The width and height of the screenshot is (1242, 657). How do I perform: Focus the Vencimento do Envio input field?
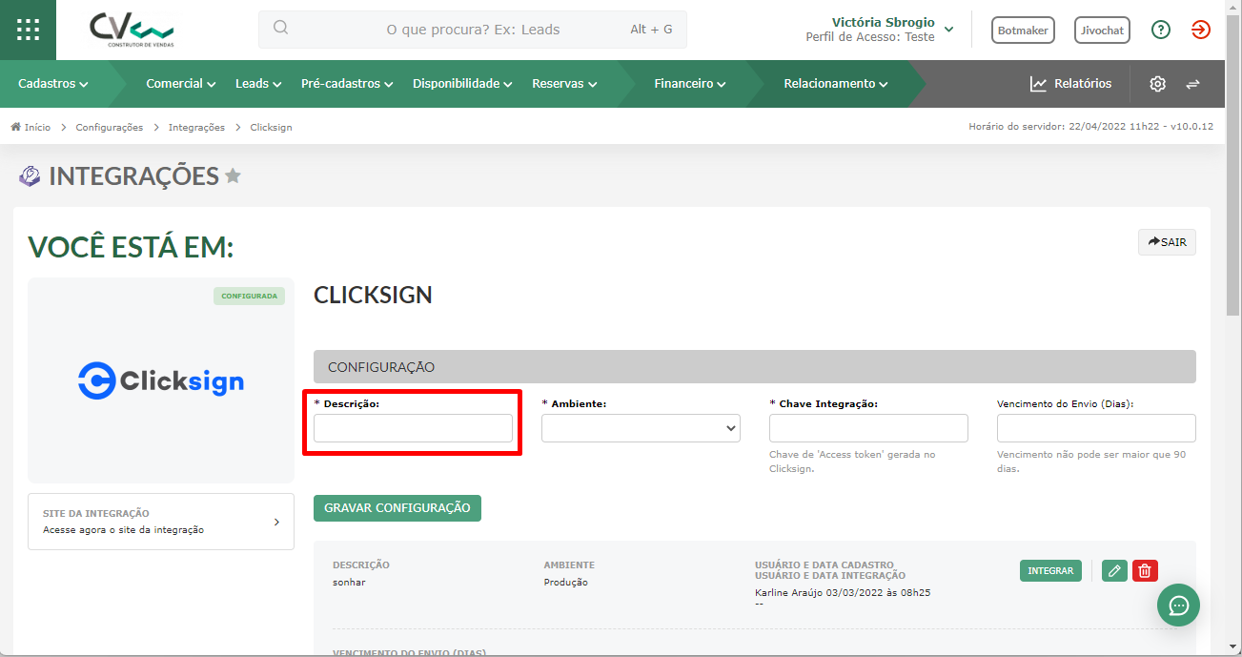point(1096,428)
